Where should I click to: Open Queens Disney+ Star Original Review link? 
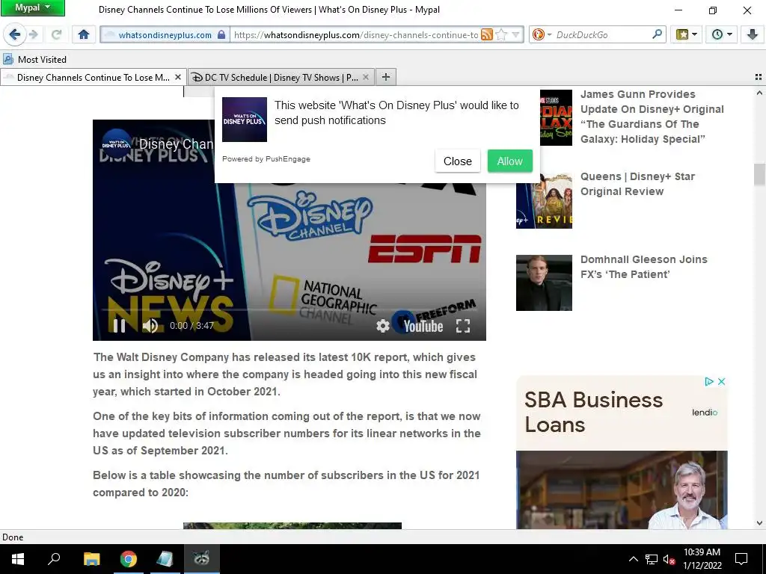[637, 184]
